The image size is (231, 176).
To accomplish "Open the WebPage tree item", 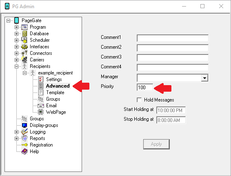I will pos(56,112).
